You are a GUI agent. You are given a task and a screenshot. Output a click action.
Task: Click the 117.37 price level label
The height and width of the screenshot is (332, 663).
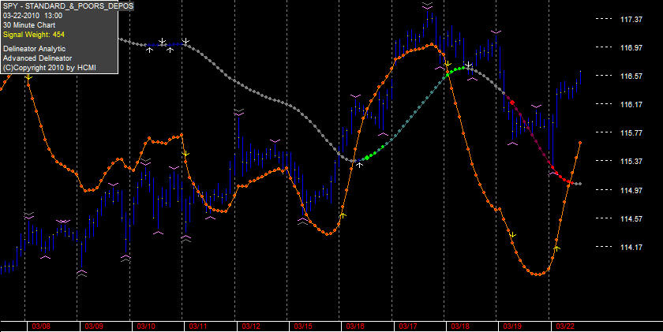point(631,19)
